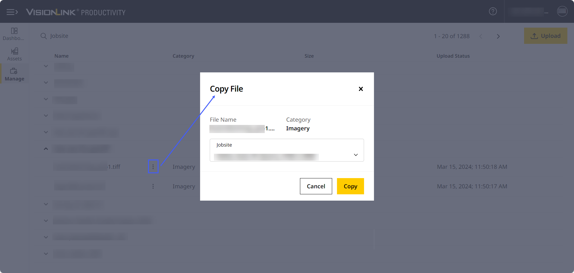Click the Upload Status column header
574x273 pixels.
[x=453, y=56]
